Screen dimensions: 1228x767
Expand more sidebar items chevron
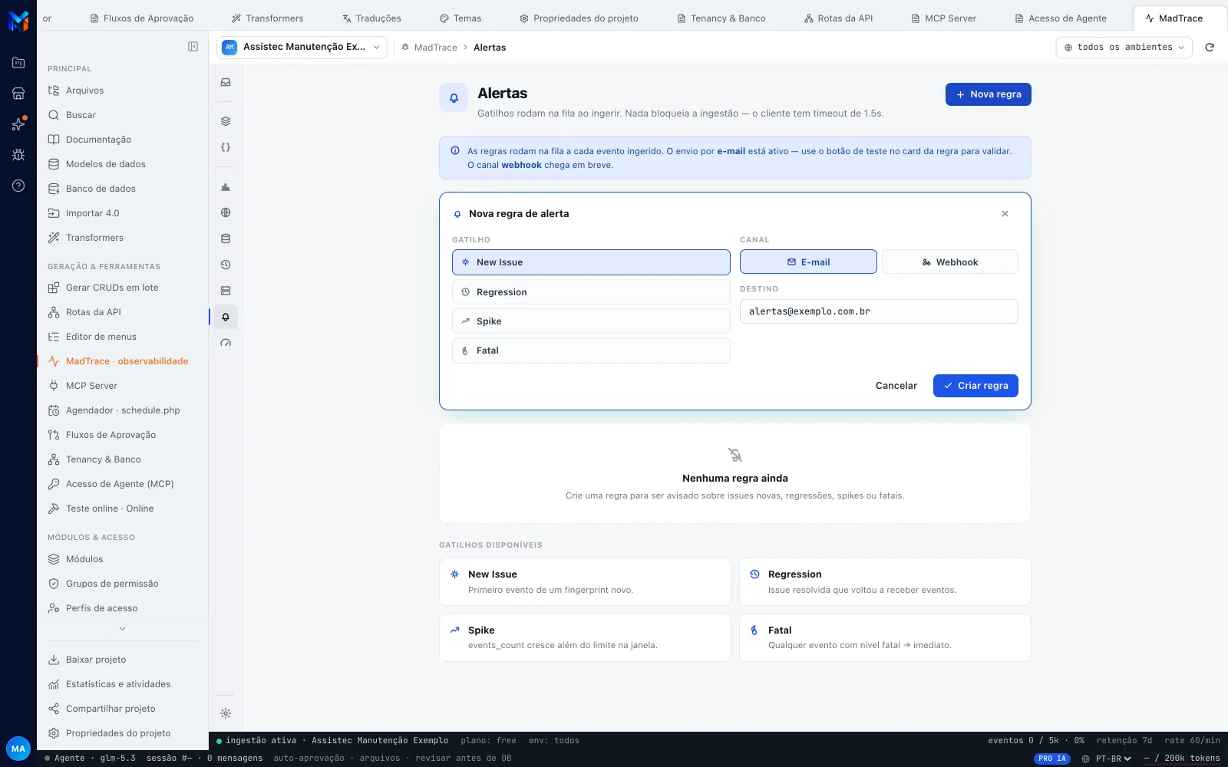123,629
